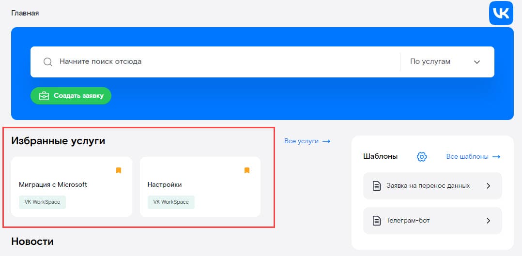Open the Миграция с Microsoft service card

point(72,187)
